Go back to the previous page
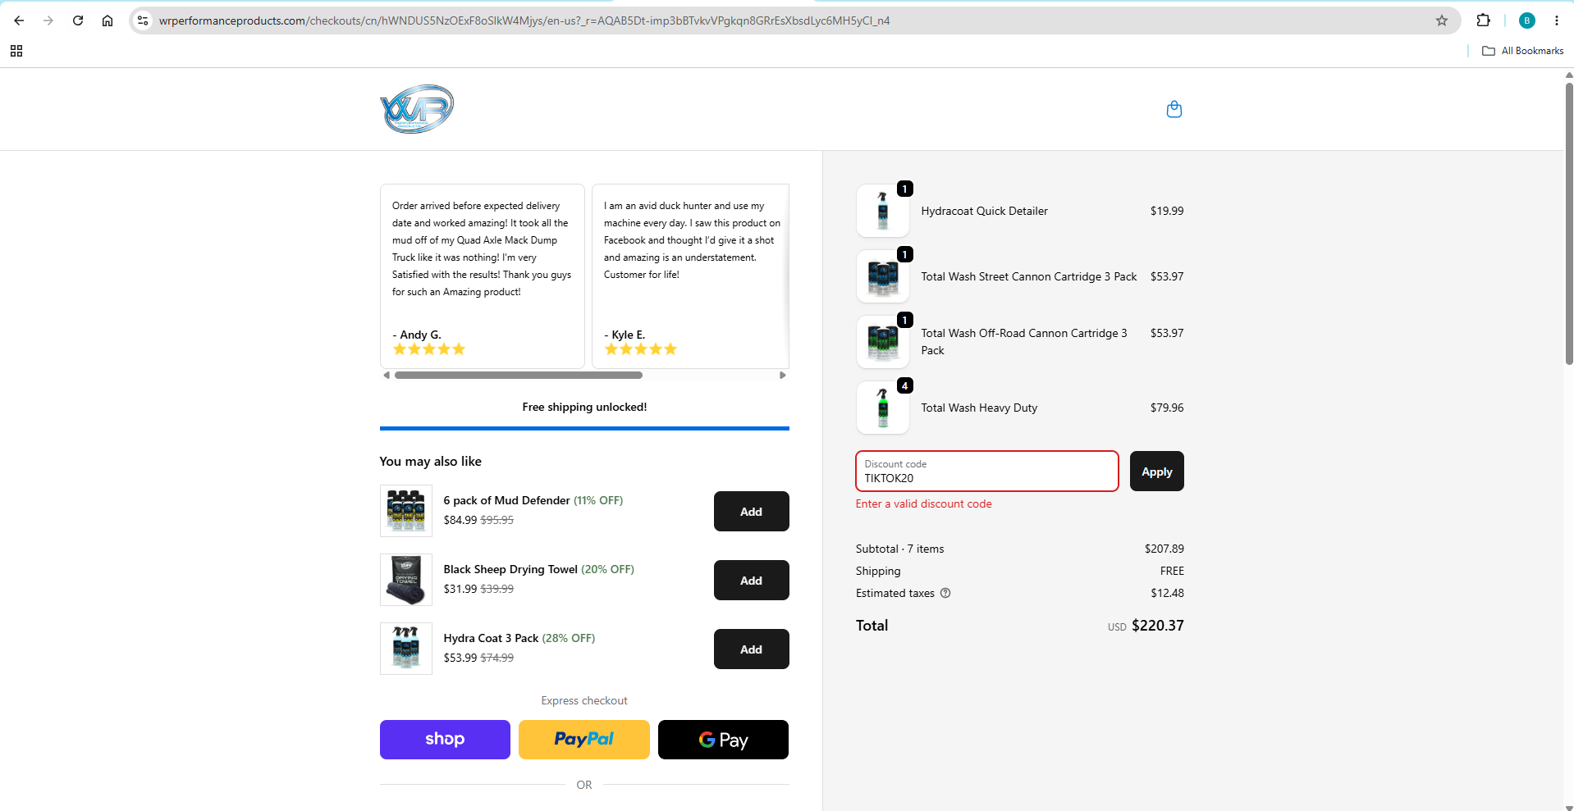Screen dimensions: 1574x811 (19, 21)
